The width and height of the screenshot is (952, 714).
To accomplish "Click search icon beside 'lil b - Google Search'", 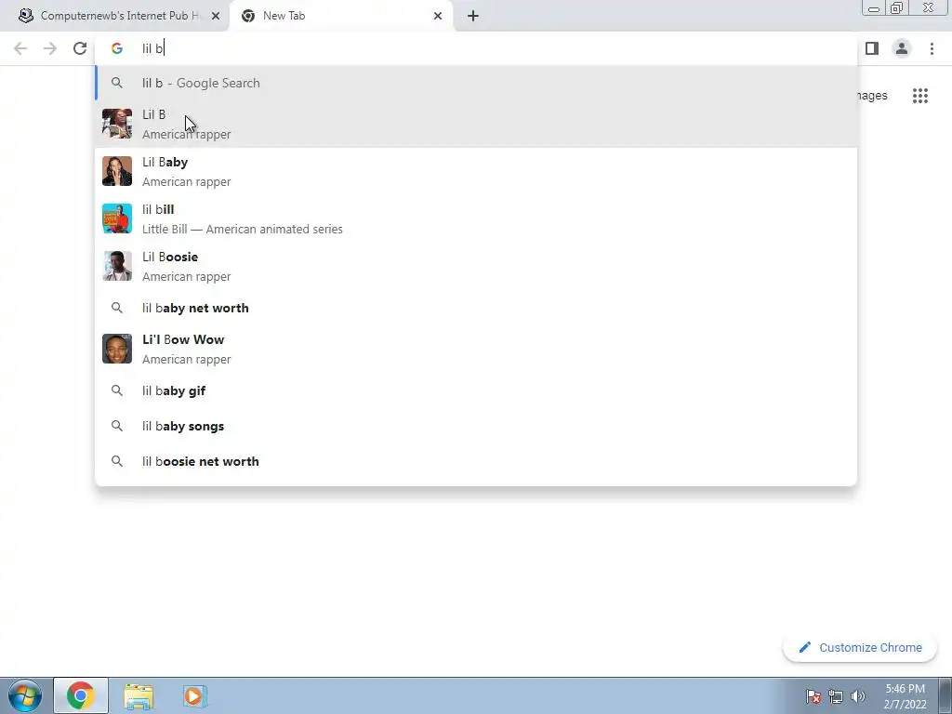I will tap(117, 83).
